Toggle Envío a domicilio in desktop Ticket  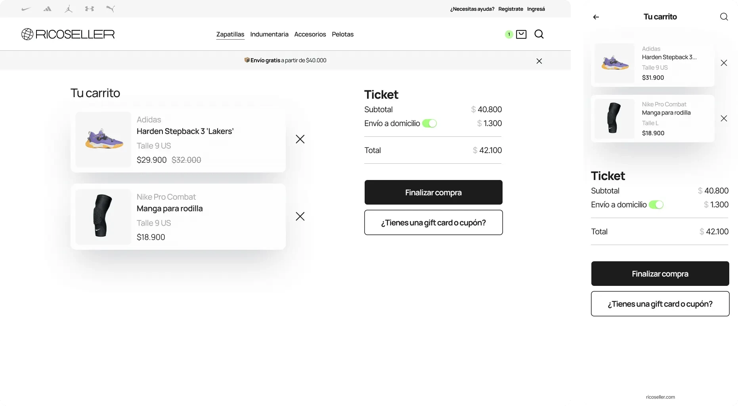[x=429, y=124]
